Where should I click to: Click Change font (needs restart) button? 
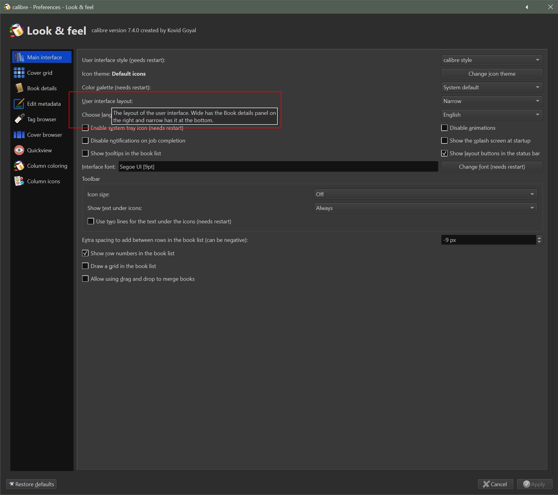492,167
